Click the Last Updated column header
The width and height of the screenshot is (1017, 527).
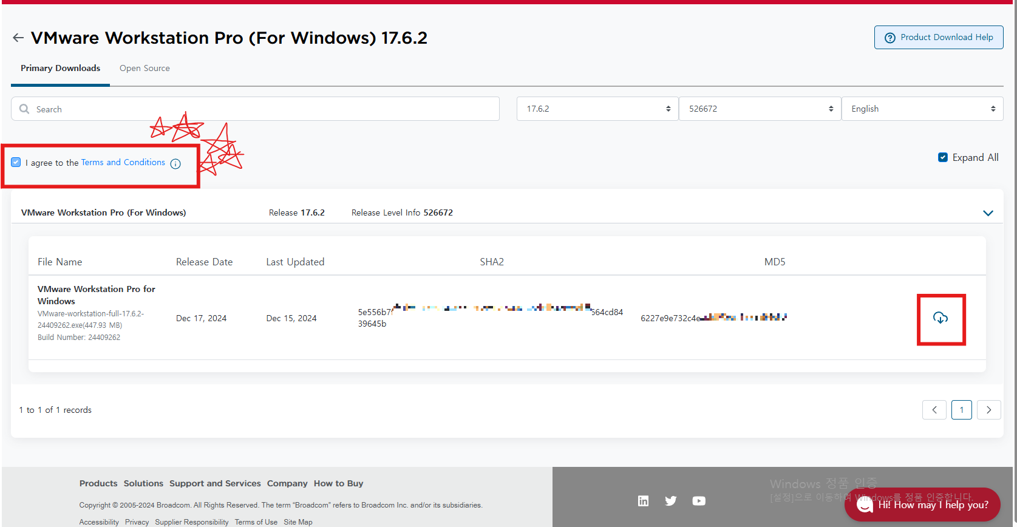295,262
